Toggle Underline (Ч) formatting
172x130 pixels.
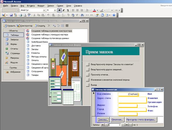[x=68, y=10]
